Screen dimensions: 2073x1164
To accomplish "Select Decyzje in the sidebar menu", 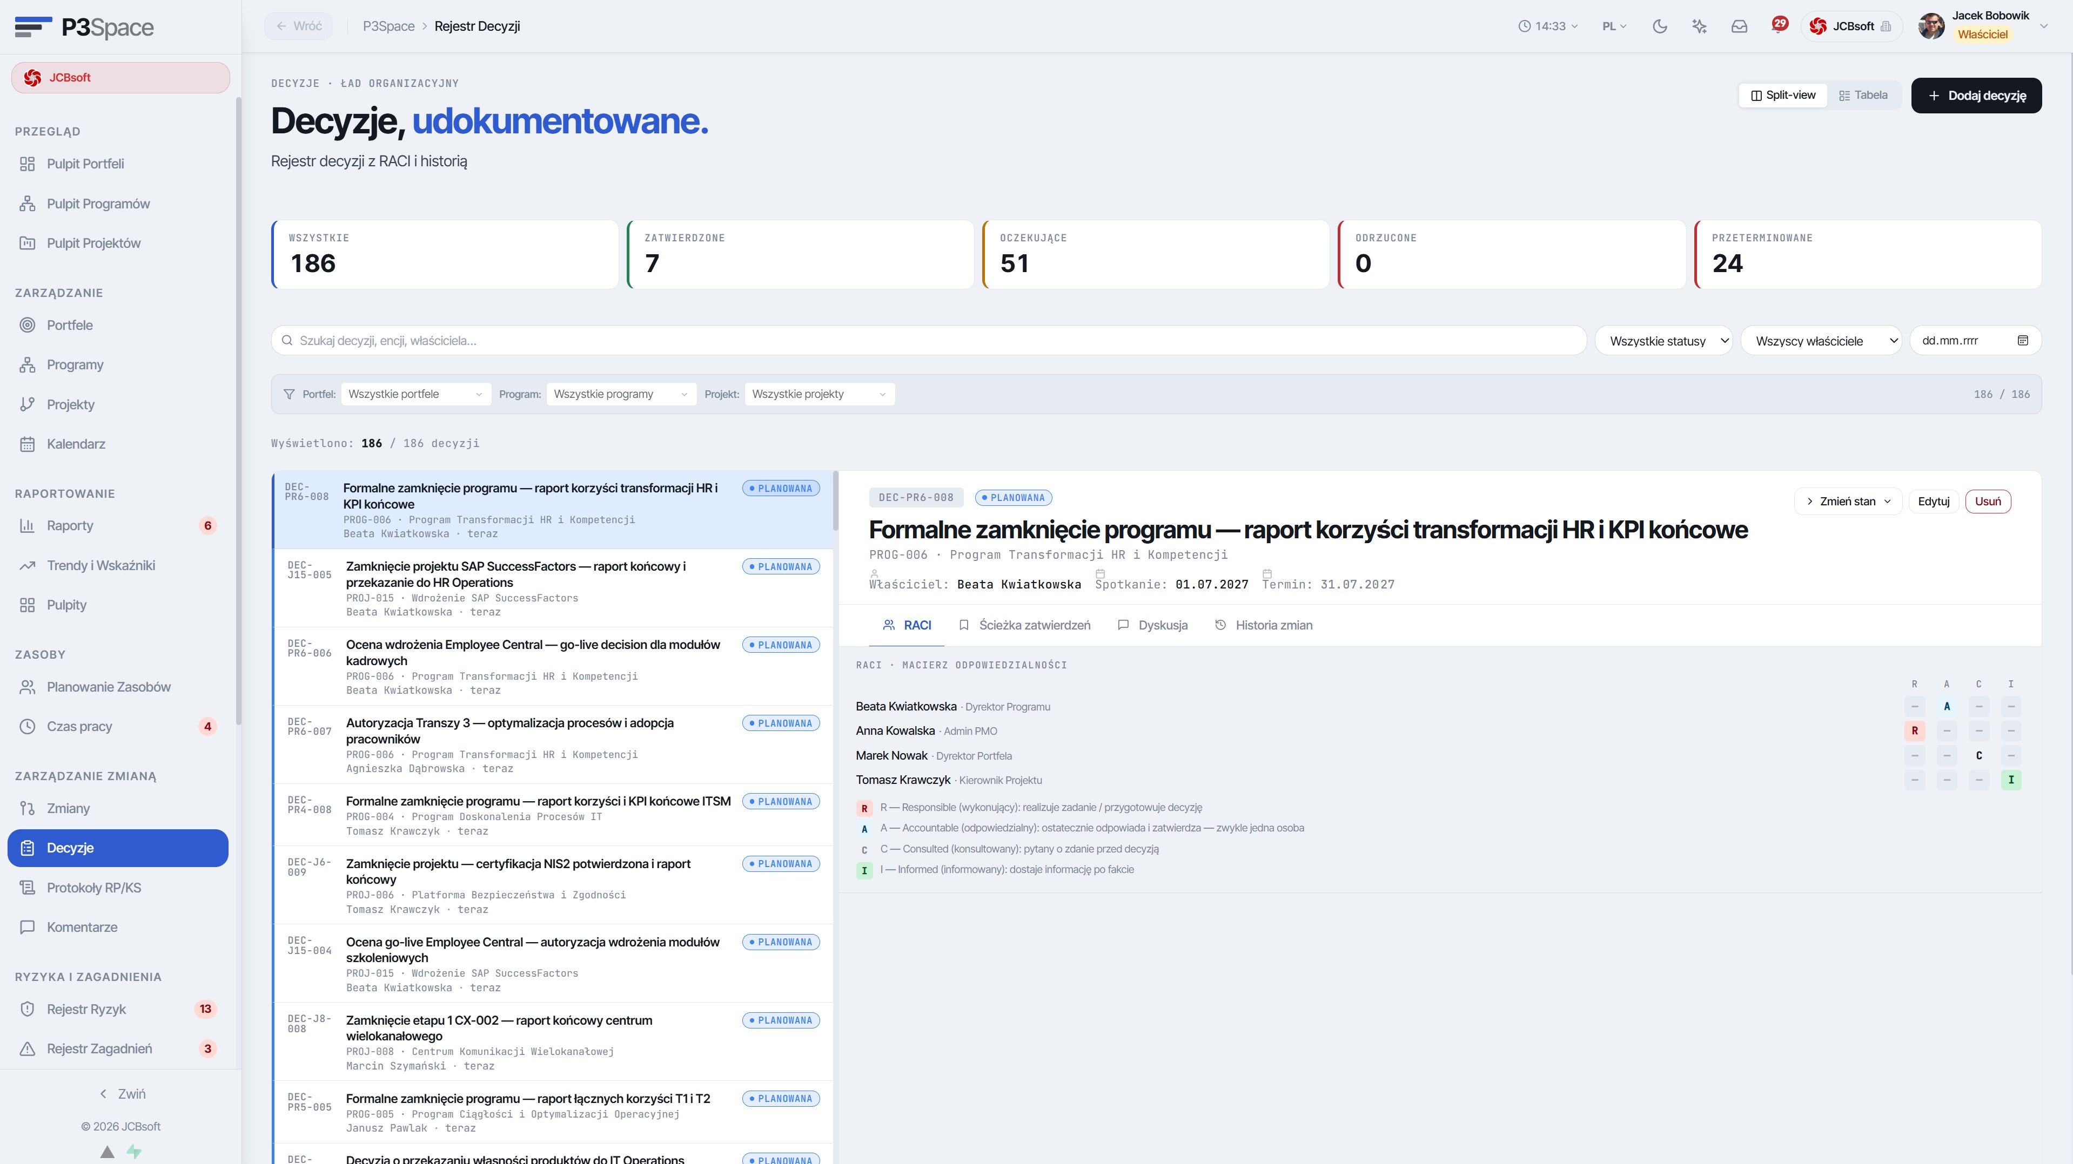I will click(x=118, y=848).
